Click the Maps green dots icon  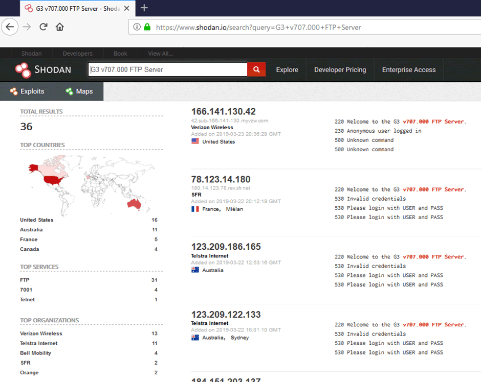[69, 91]
